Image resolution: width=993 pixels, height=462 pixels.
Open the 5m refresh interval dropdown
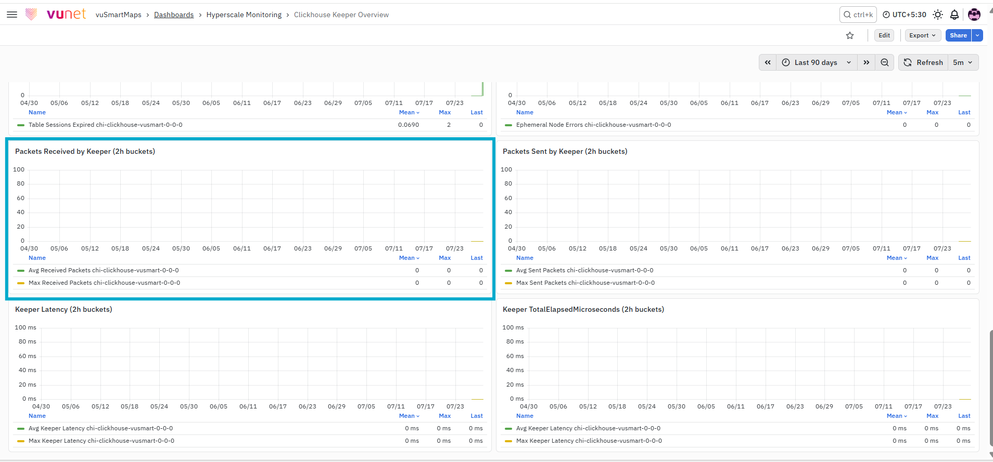(x=963, y=62)
